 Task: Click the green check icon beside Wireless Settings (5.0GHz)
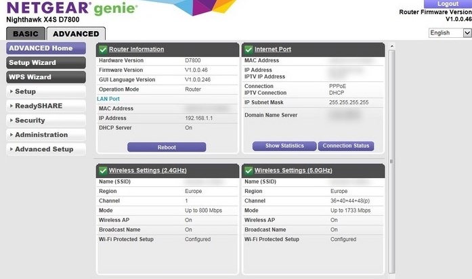pyautogui.click(x=249, y=171)
